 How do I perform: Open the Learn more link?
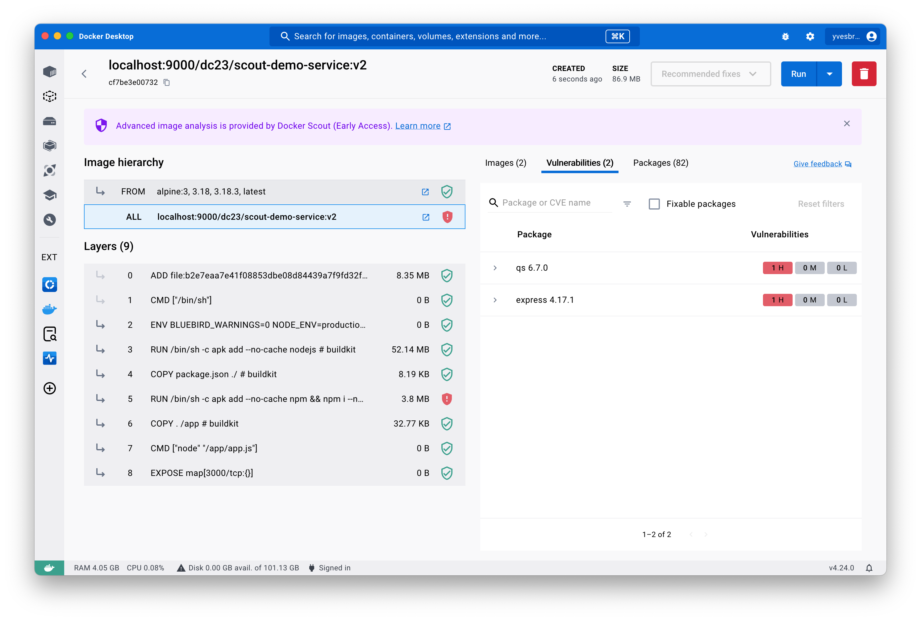pos(423,126)
